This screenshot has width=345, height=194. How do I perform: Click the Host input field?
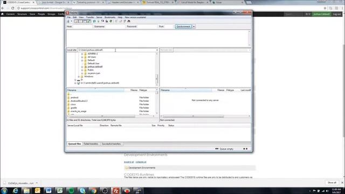click(x=82, y=26)
